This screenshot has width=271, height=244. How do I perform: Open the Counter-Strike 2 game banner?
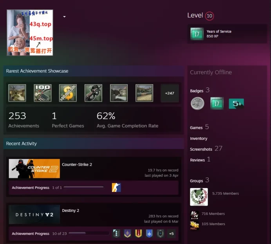pyautogui.click(x=34, y=168)
